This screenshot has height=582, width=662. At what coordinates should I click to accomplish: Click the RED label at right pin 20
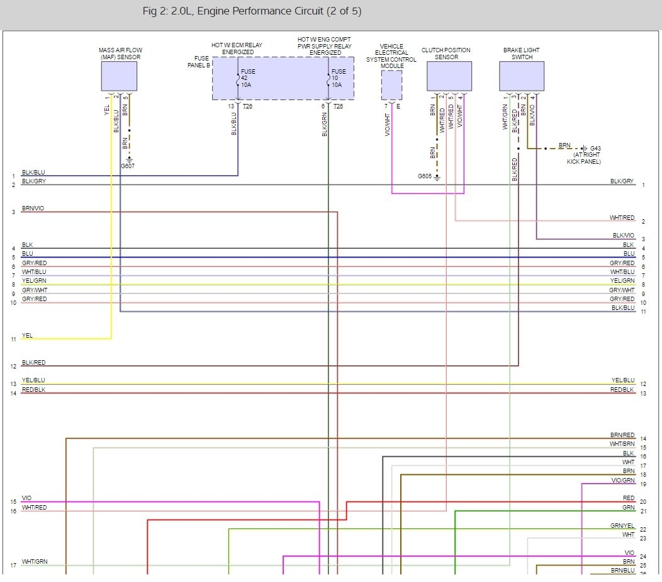click(x=629, y=498)
